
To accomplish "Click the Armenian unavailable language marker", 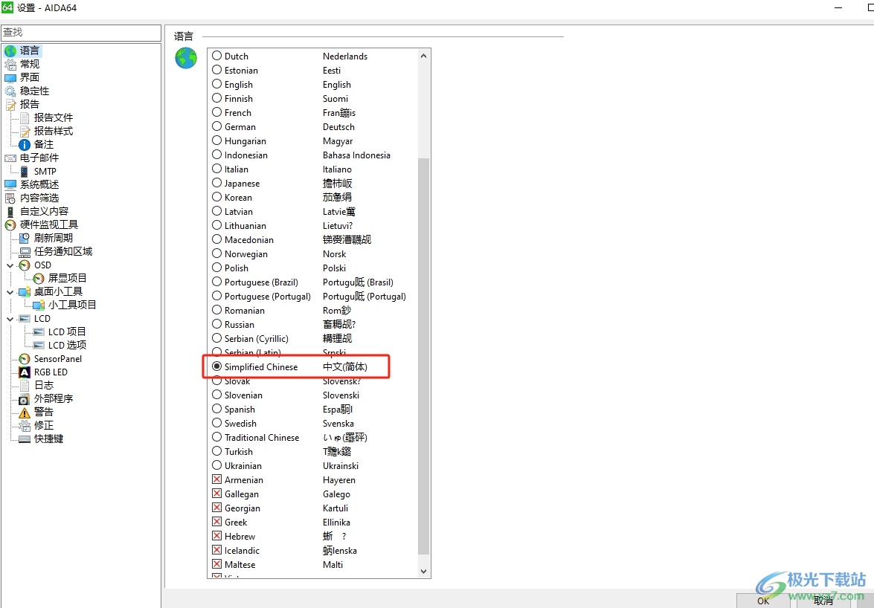I will click(217, 479).
